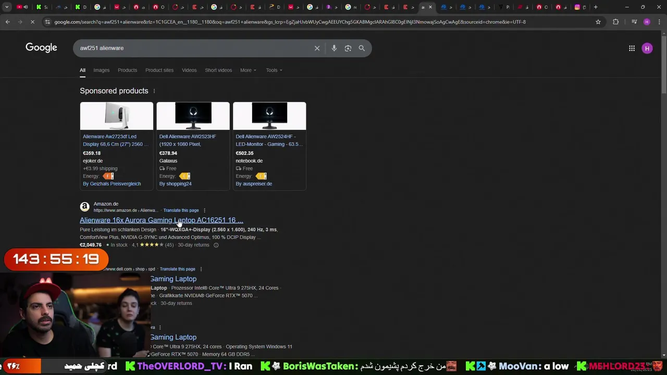Translate the Amazon.de result page
The width and height of the screenshot is (667, 375).
tap(181, 210)
